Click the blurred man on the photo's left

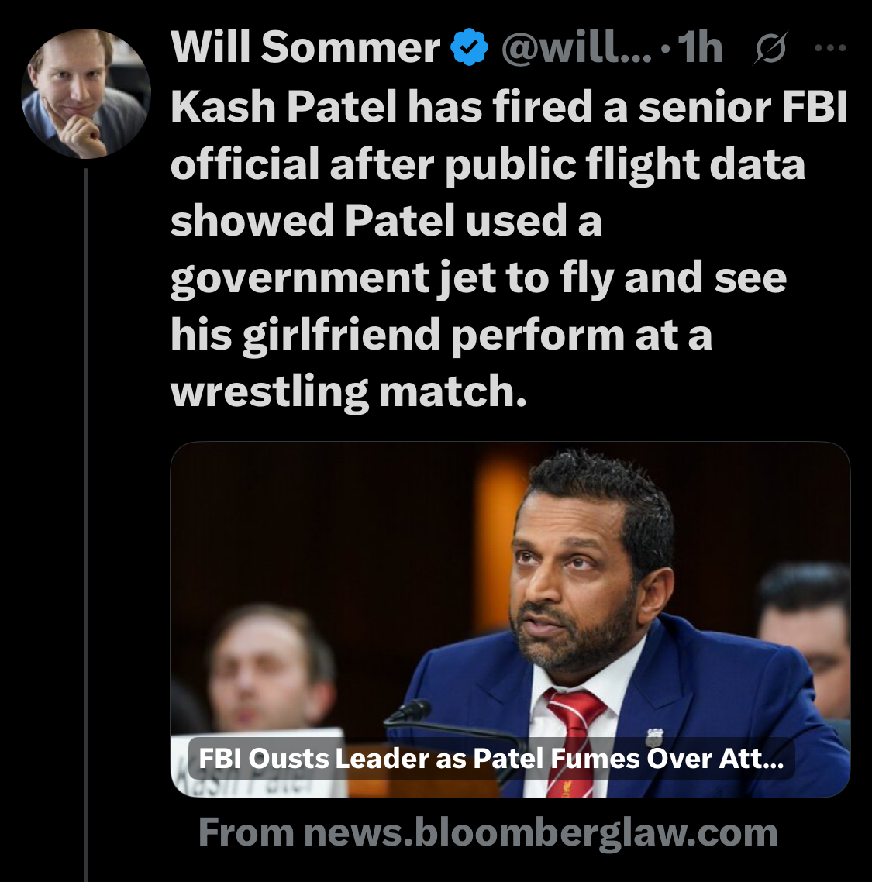[x=267, y=667]
